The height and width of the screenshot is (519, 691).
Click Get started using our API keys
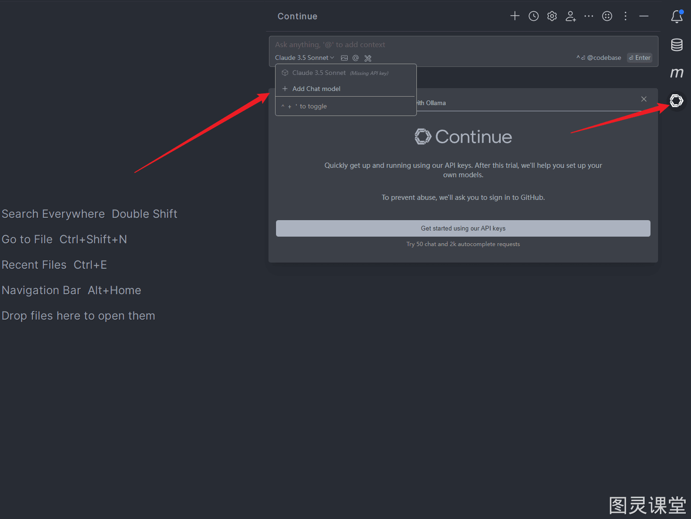463,228
